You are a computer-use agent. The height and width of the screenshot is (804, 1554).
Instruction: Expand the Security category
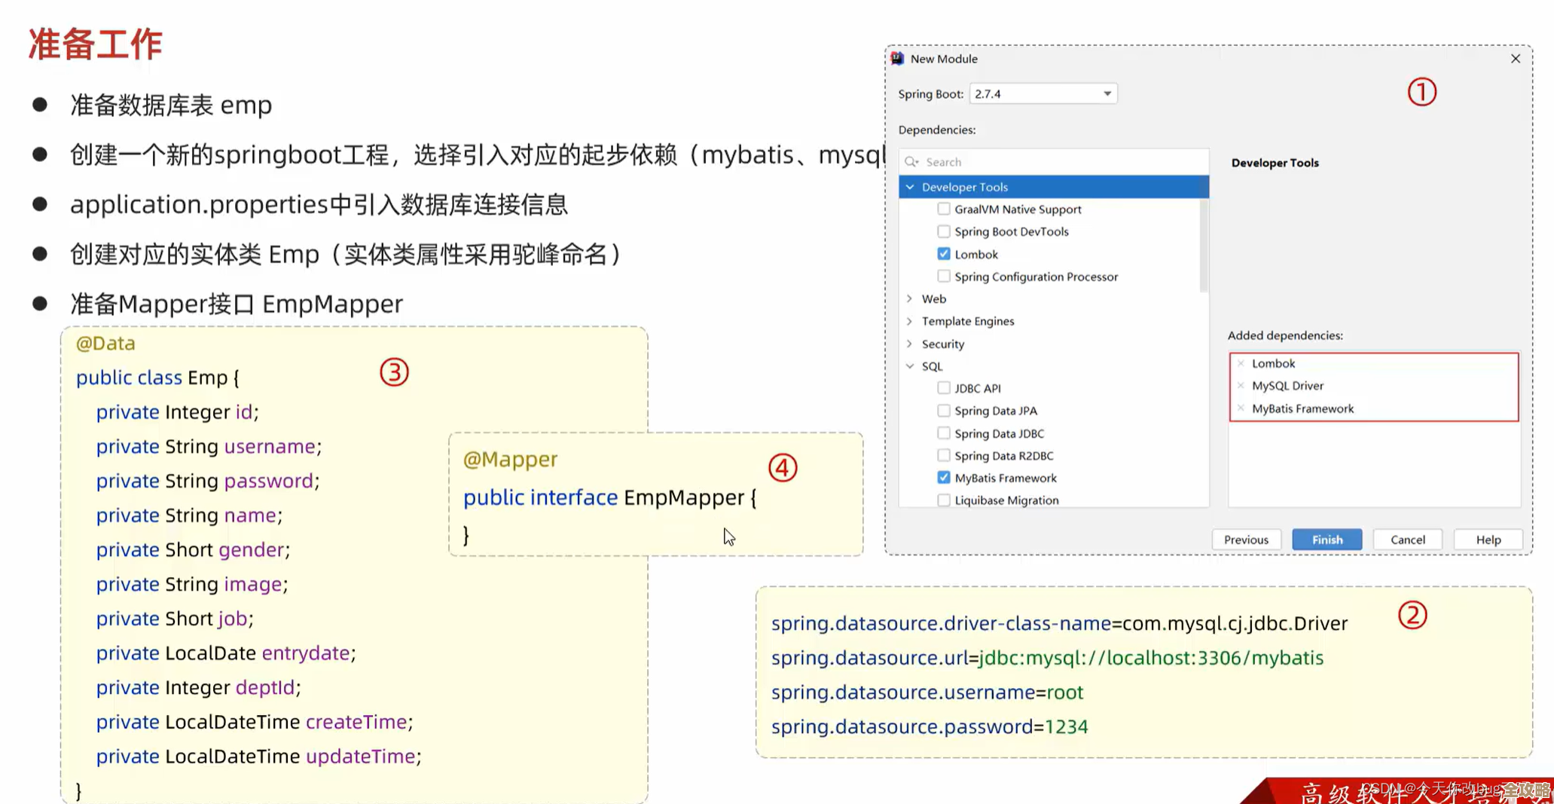pyautogui.click(x=910, y=344)
